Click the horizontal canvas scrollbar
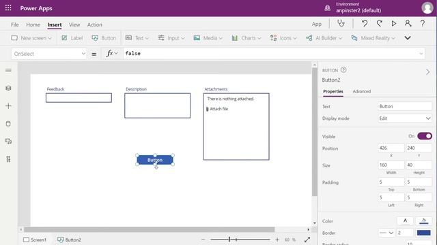Viewport: 437px width, 245px height. [150, 229]
